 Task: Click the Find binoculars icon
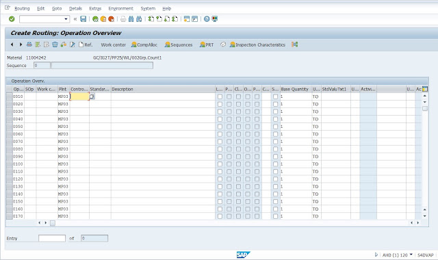coord(131,19)
